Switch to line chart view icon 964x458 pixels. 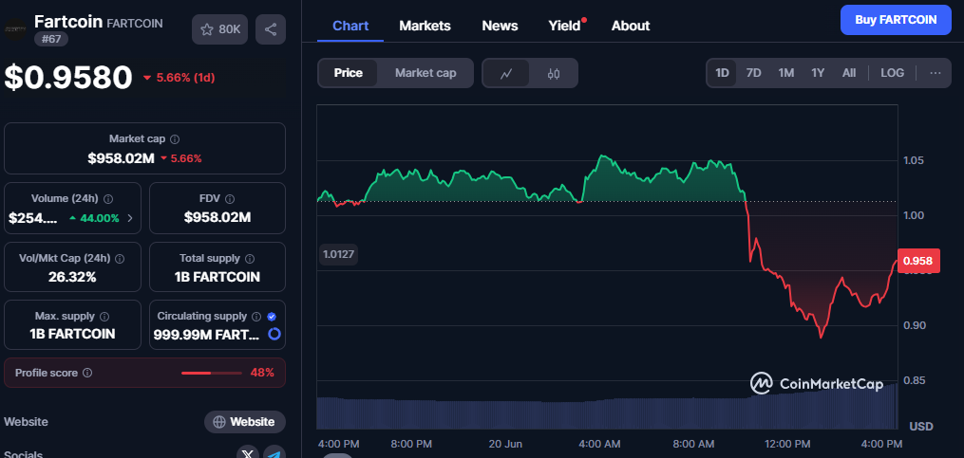click(x=506, y=74)
